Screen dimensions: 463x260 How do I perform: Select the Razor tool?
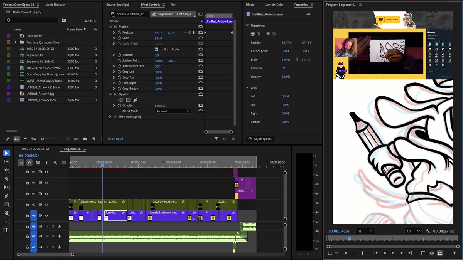(7, 179)
